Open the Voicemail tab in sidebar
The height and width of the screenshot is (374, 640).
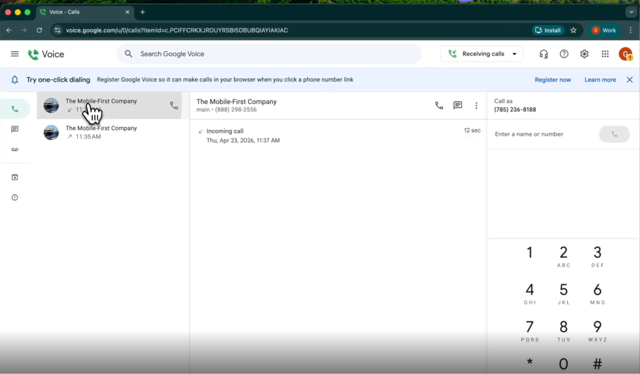(x=15, y=150)
